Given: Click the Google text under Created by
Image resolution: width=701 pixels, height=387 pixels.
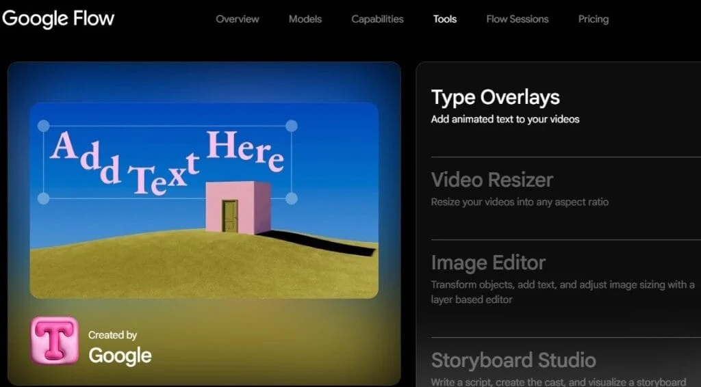Looking at the screenshot, I should point(120,356).
